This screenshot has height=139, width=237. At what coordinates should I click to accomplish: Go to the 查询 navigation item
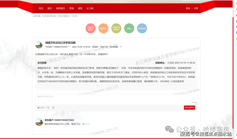click(71, 8)
